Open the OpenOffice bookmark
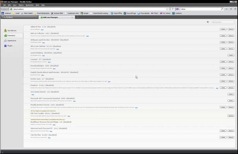This screenshot has width=238, height=154. 116,13
